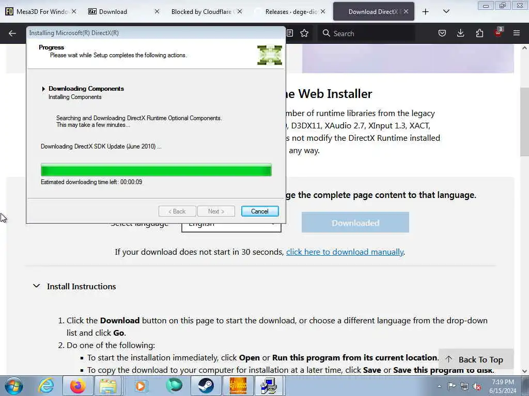This screenshot has width=529, height=396.
Task: Bookmark this page with the star icon
Action: (304, 34)
